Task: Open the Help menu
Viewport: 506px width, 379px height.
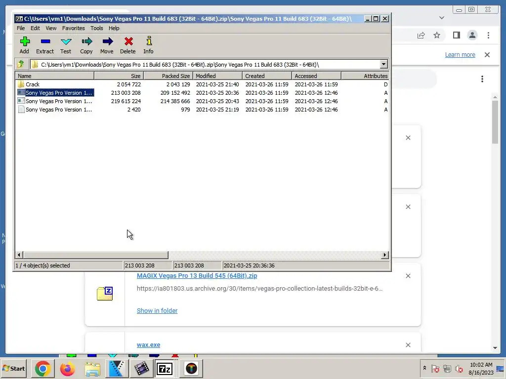Action: [114, 28]
